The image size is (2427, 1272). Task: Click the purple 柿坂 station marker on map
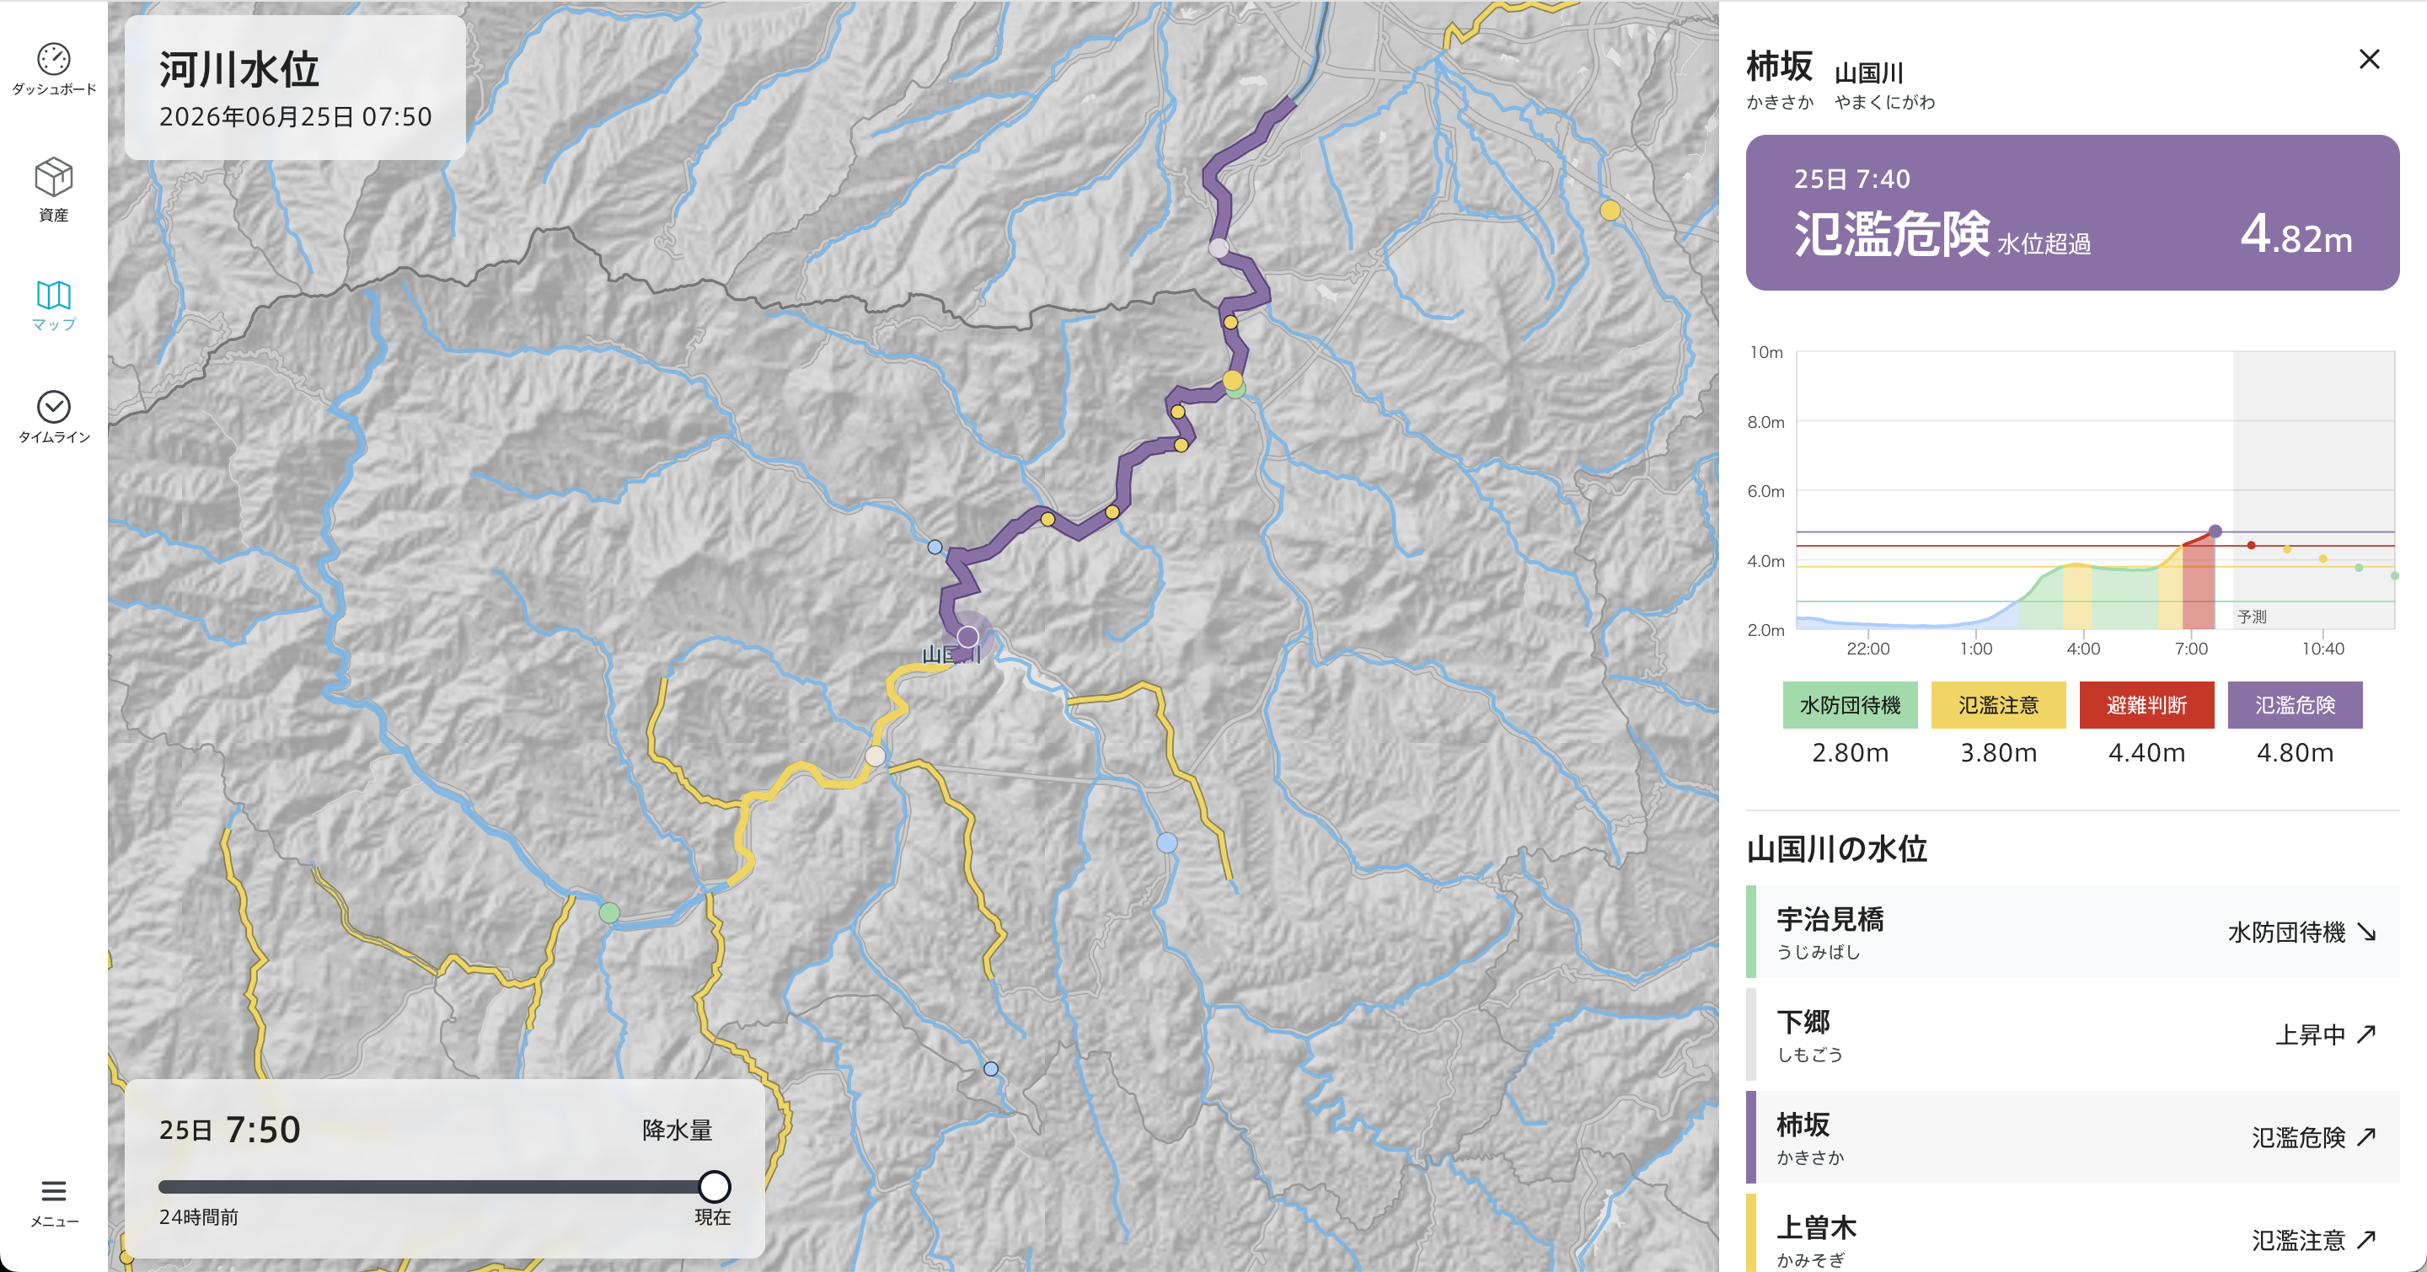(x=967, y=637)
